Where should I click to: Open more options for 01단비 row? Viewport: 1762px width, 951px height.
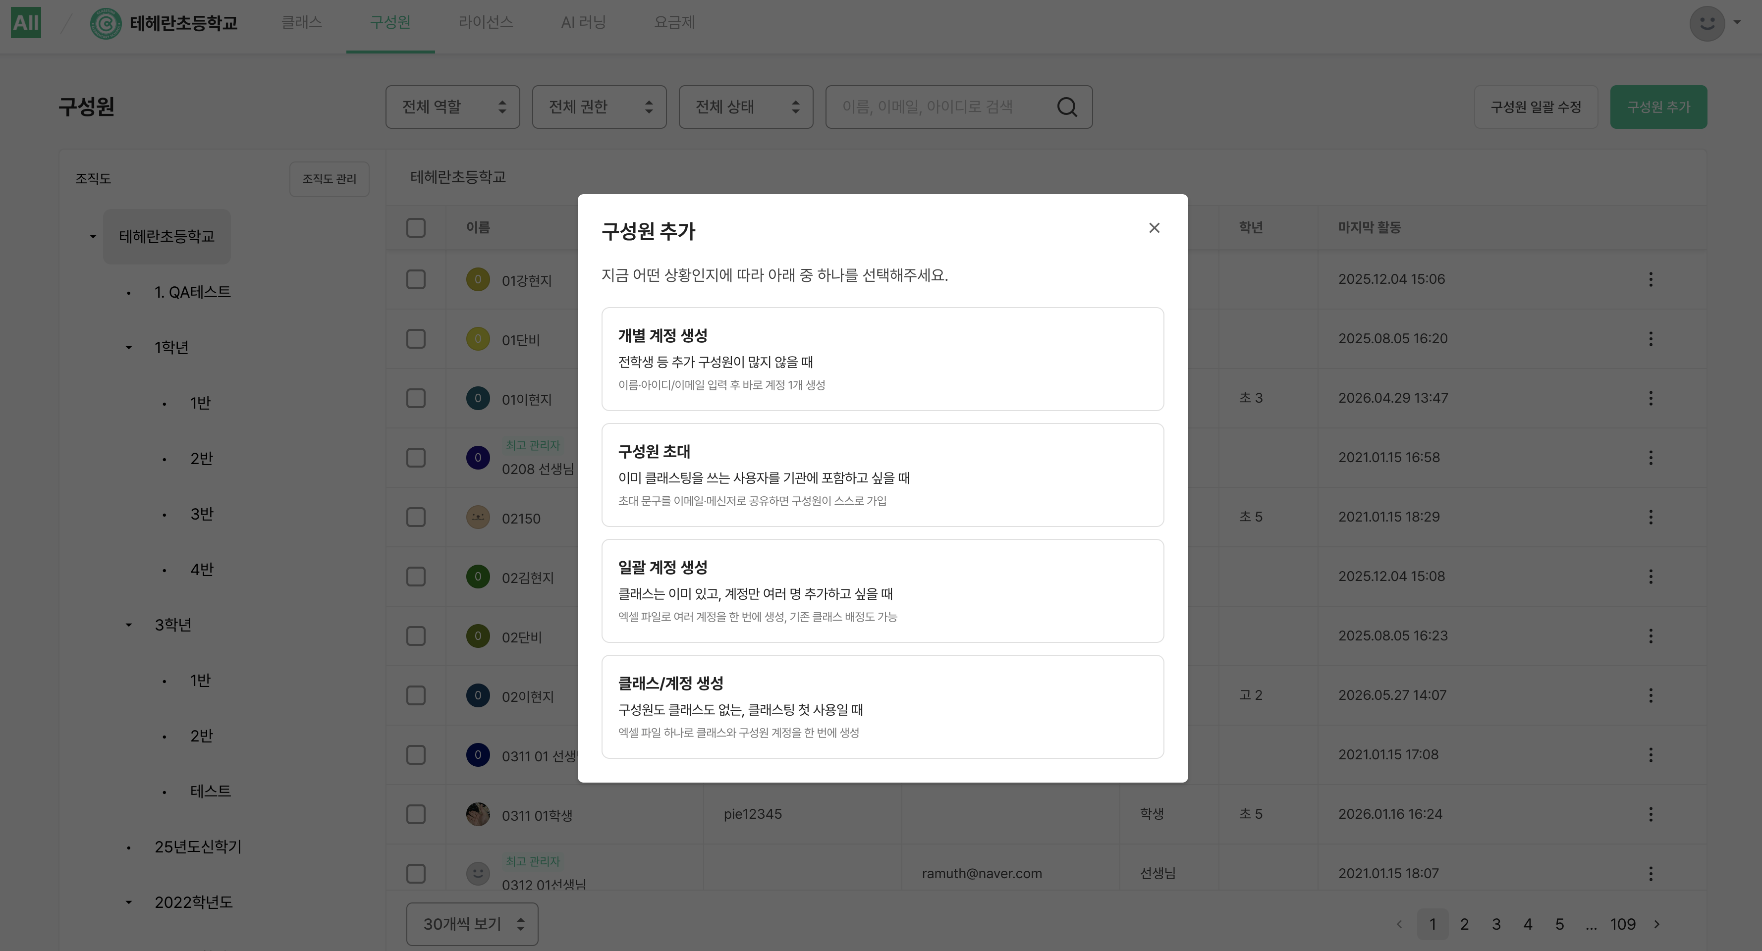pyautogui.click(x=1651, y=338)
